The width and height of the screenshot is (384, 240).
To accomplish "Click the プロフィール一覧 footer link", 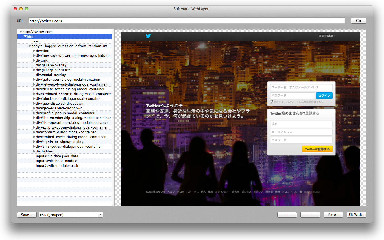I will pyautogui.click(x=292, y=192).
